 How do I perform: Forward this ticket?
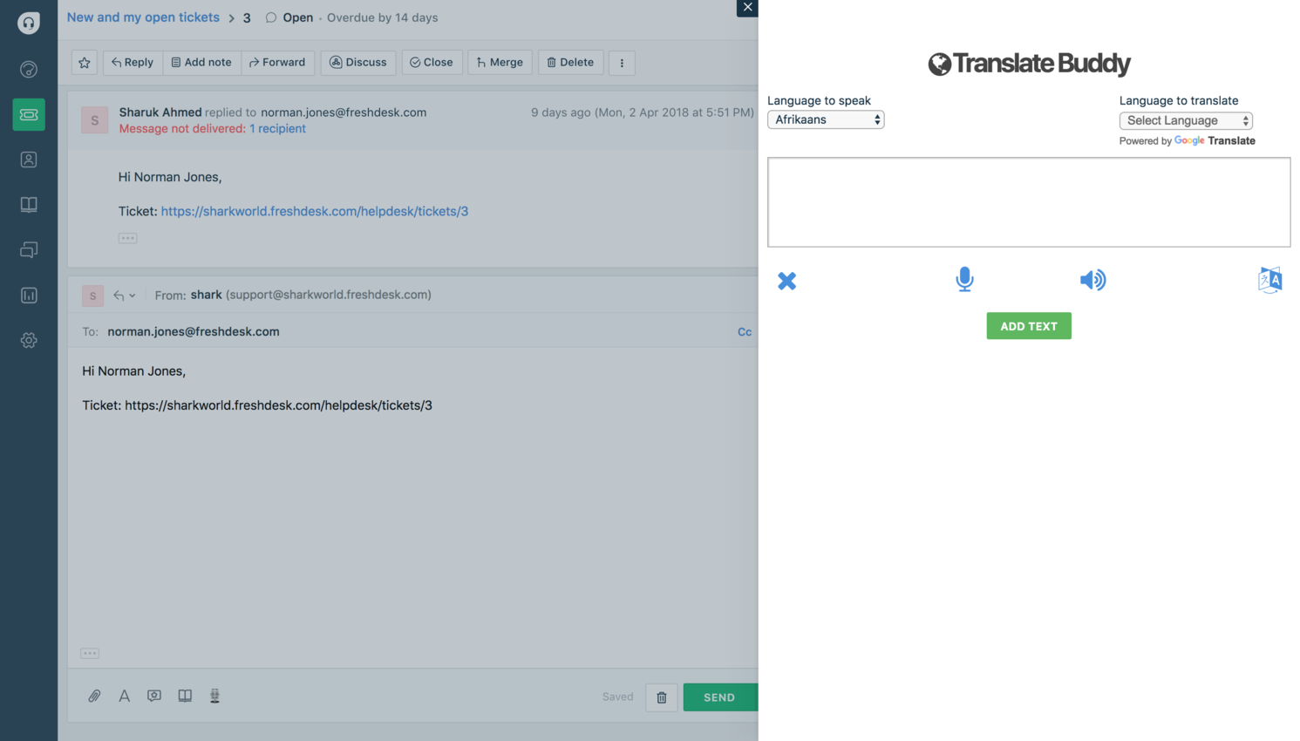tap(277, 63)
